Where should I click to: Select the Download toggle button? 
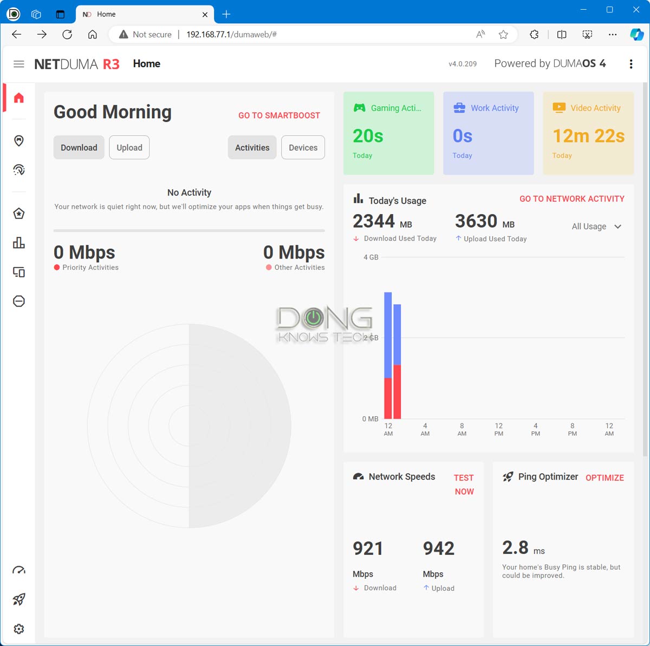tap(79, 147)
